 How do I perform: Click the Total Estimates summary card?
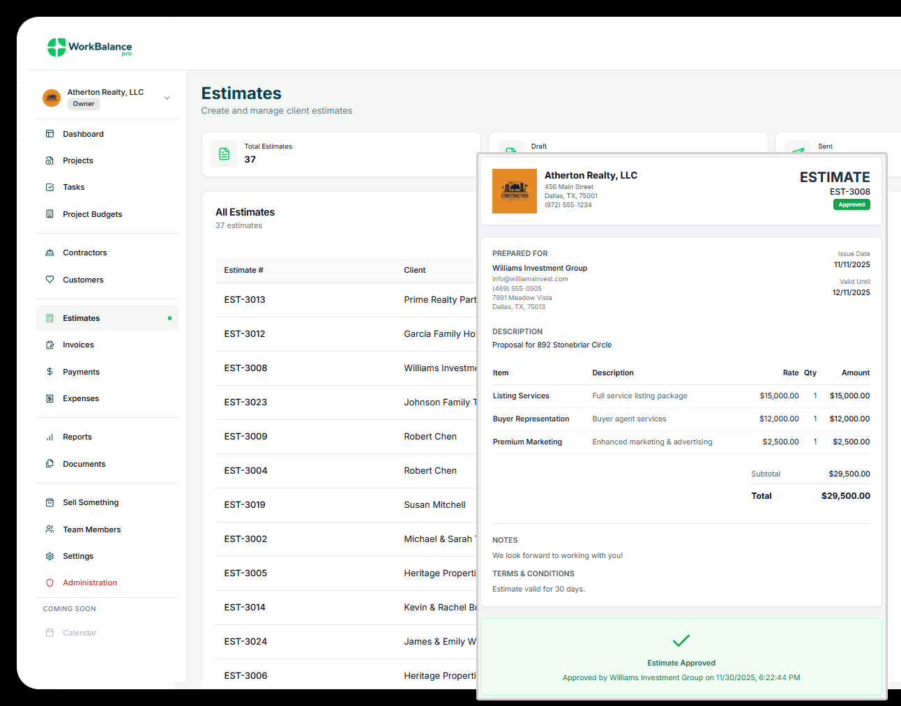click(340, 154)
